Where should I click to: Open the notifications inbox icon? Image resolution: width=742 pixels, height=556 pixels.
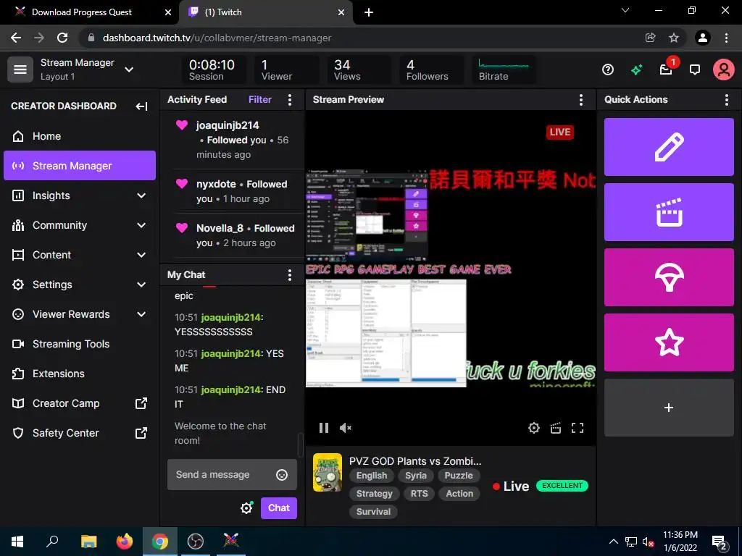667,70
